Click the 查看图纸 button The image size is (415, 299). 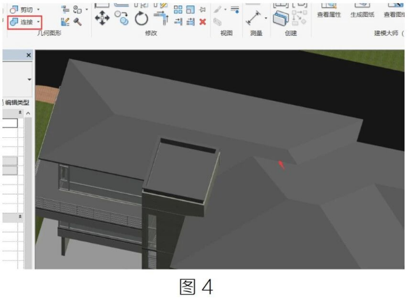coord(394,10)
